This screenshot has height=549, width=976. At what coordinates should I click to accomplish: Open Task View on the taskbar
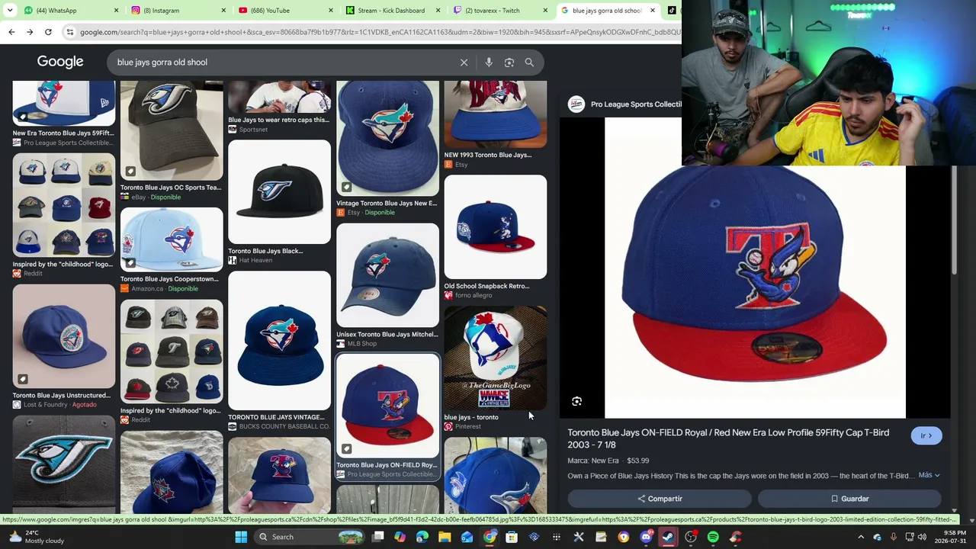point(378,537)
